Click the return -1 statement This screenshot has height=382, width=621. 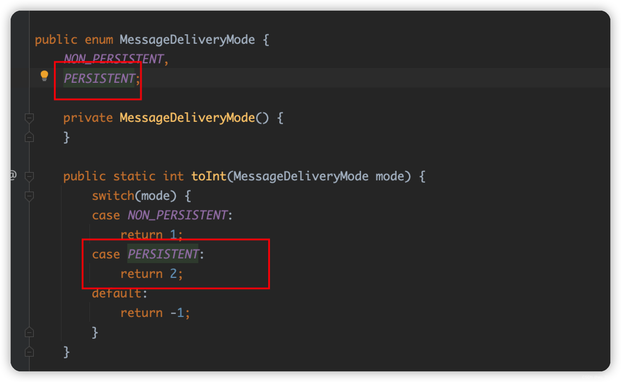click(x=155, y=313)
